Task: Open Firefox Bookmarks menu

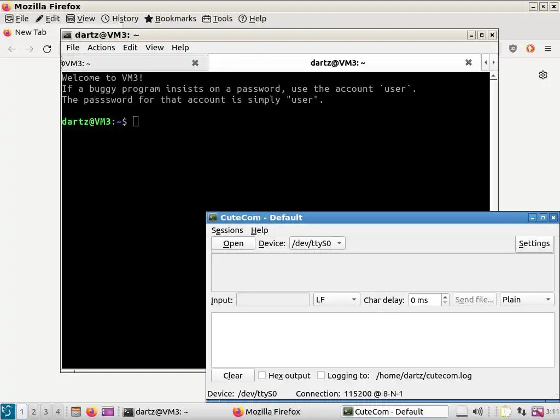Action: click(171, 19)
